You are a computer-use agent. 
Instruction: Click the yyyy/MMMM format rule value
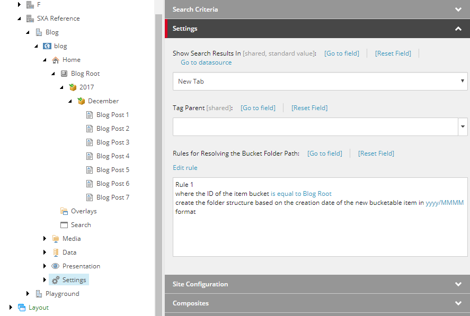445,203
